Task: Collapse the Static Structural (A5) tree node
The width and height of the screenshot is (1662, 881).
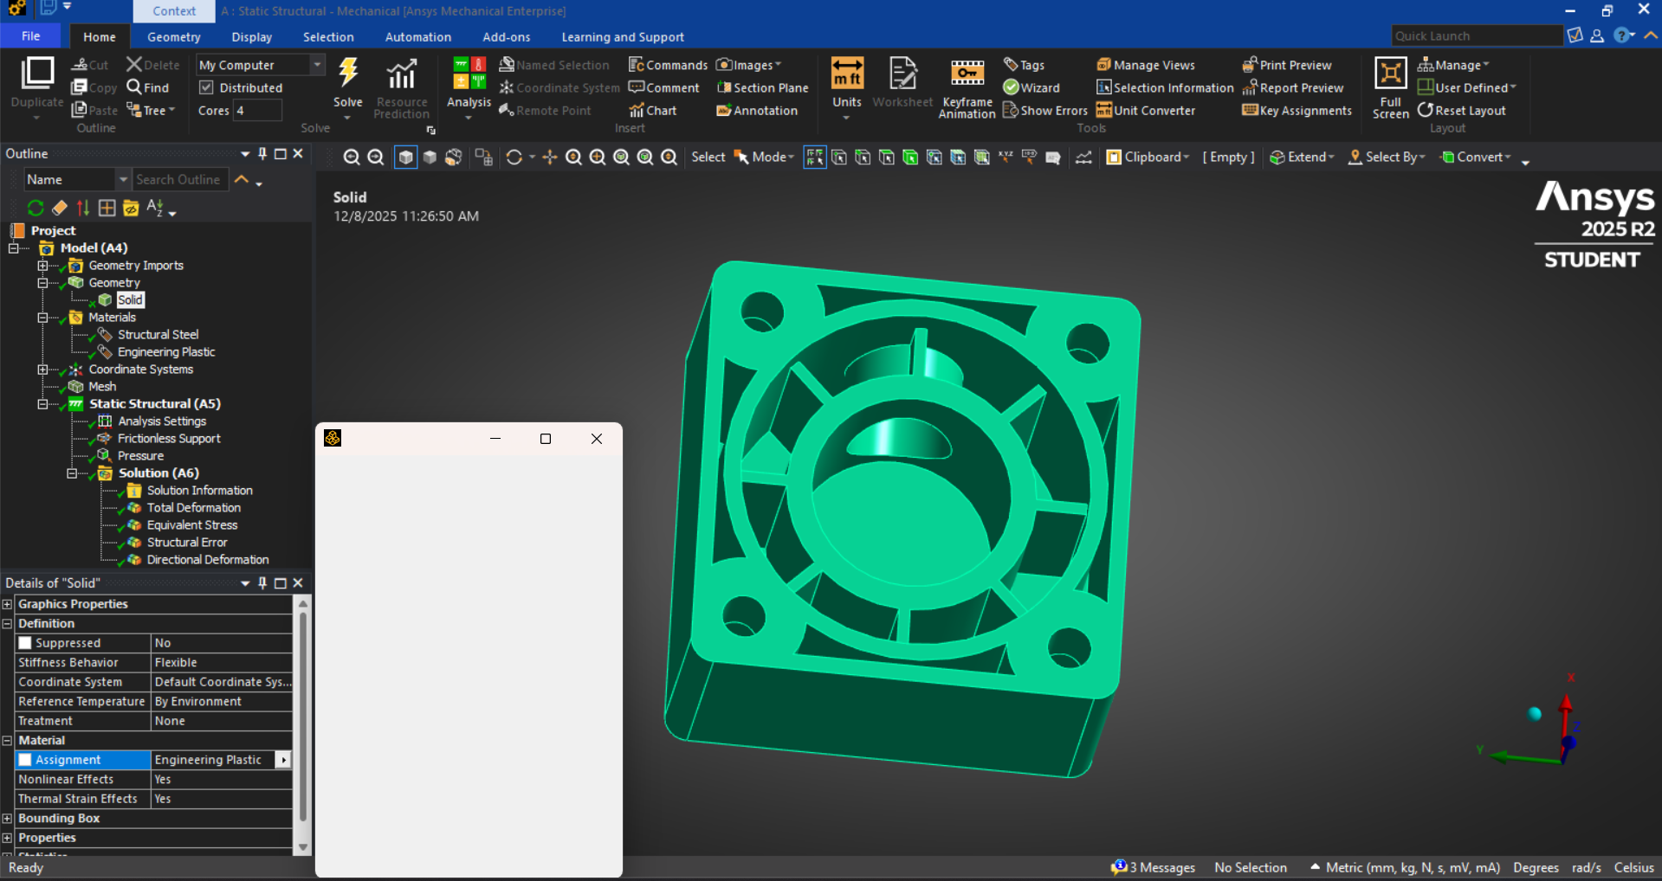Action: point(42,404)
